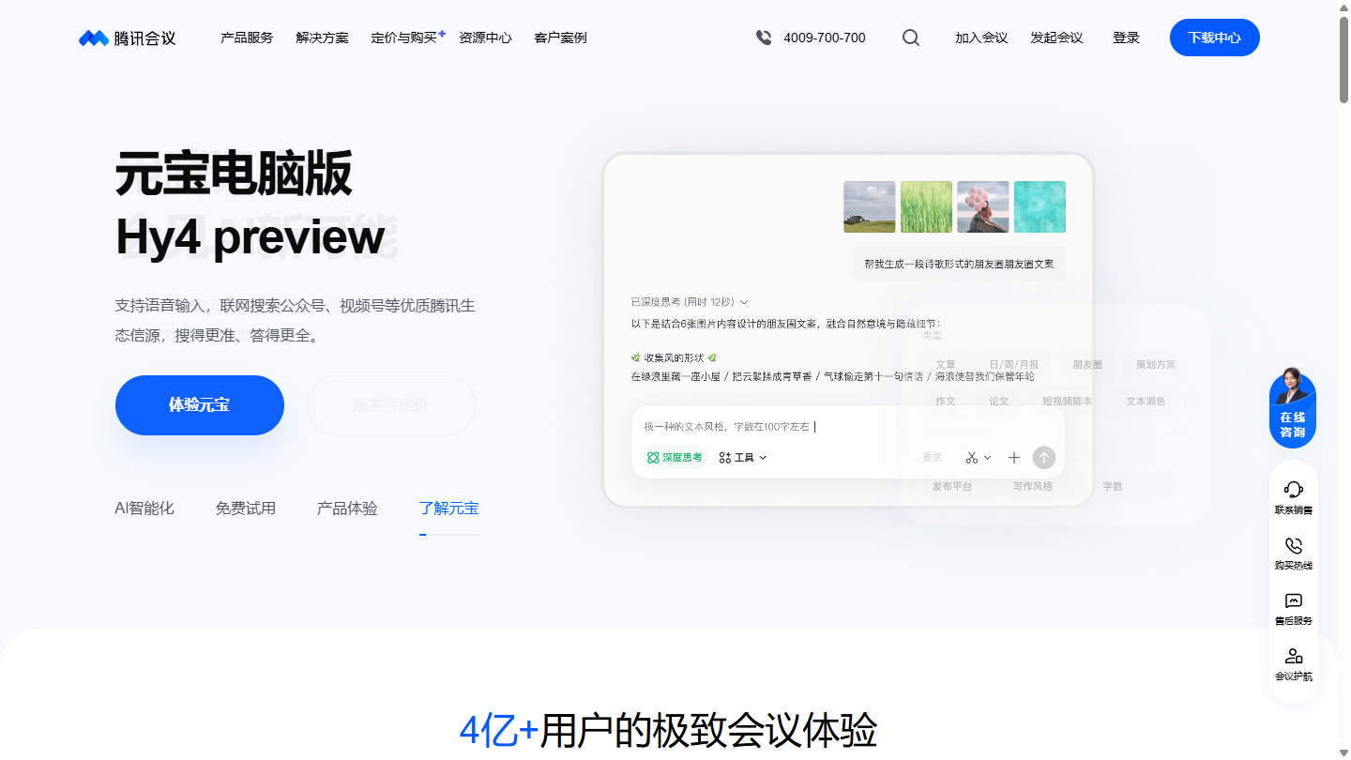This screenshot has width=1351, height=760.
Task: Open the green grass thumbnail
Action: pyautogui.click(x=927, y=206)
